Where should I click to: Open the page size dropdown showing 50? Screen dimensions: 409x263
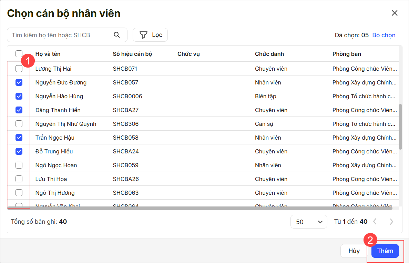[308, 222]
